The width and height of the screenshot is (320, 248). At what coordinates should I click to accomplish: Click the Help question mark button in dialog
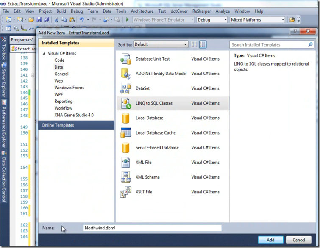tap(295, 31)
